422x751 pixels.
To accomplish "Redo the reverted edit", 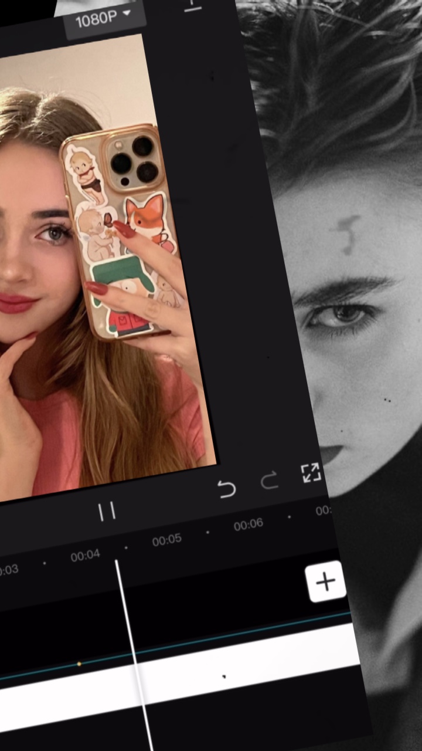I will click(269, 482).
